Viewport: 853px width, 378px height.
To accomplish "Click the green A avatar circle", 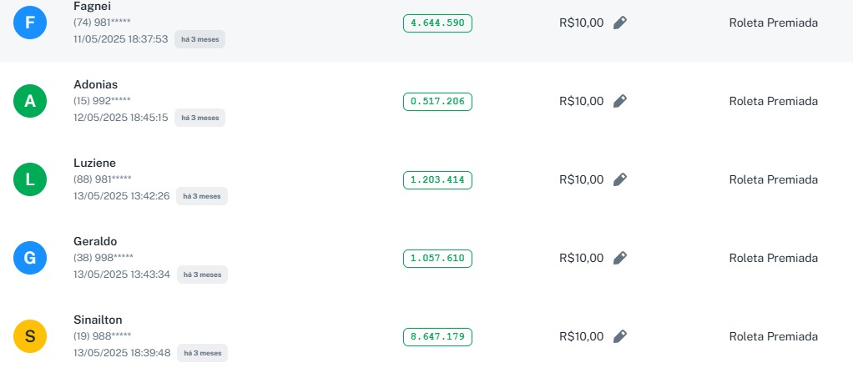I will (30, 101).
